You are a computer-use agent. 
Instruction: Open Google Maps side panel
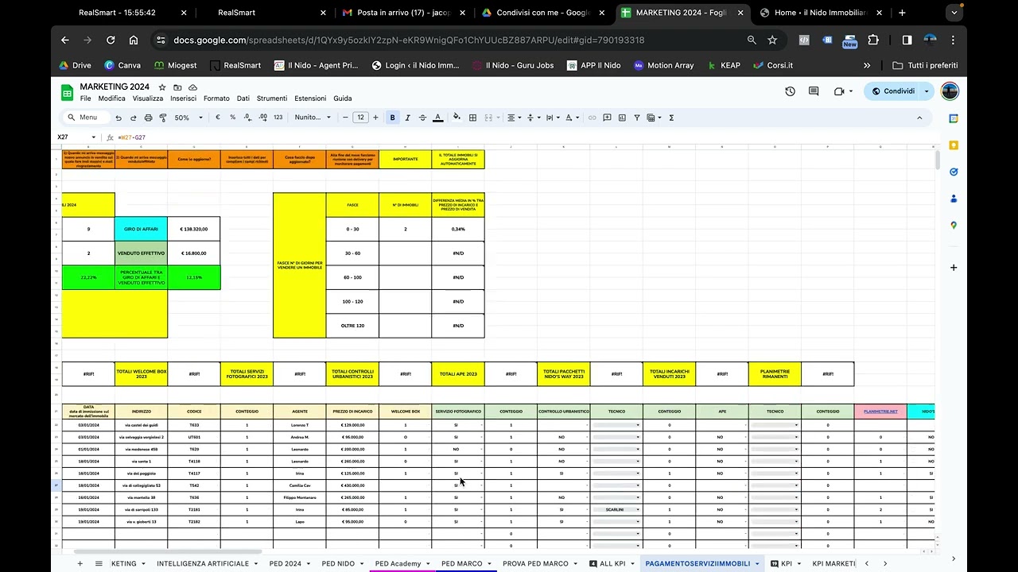(954, 226)
